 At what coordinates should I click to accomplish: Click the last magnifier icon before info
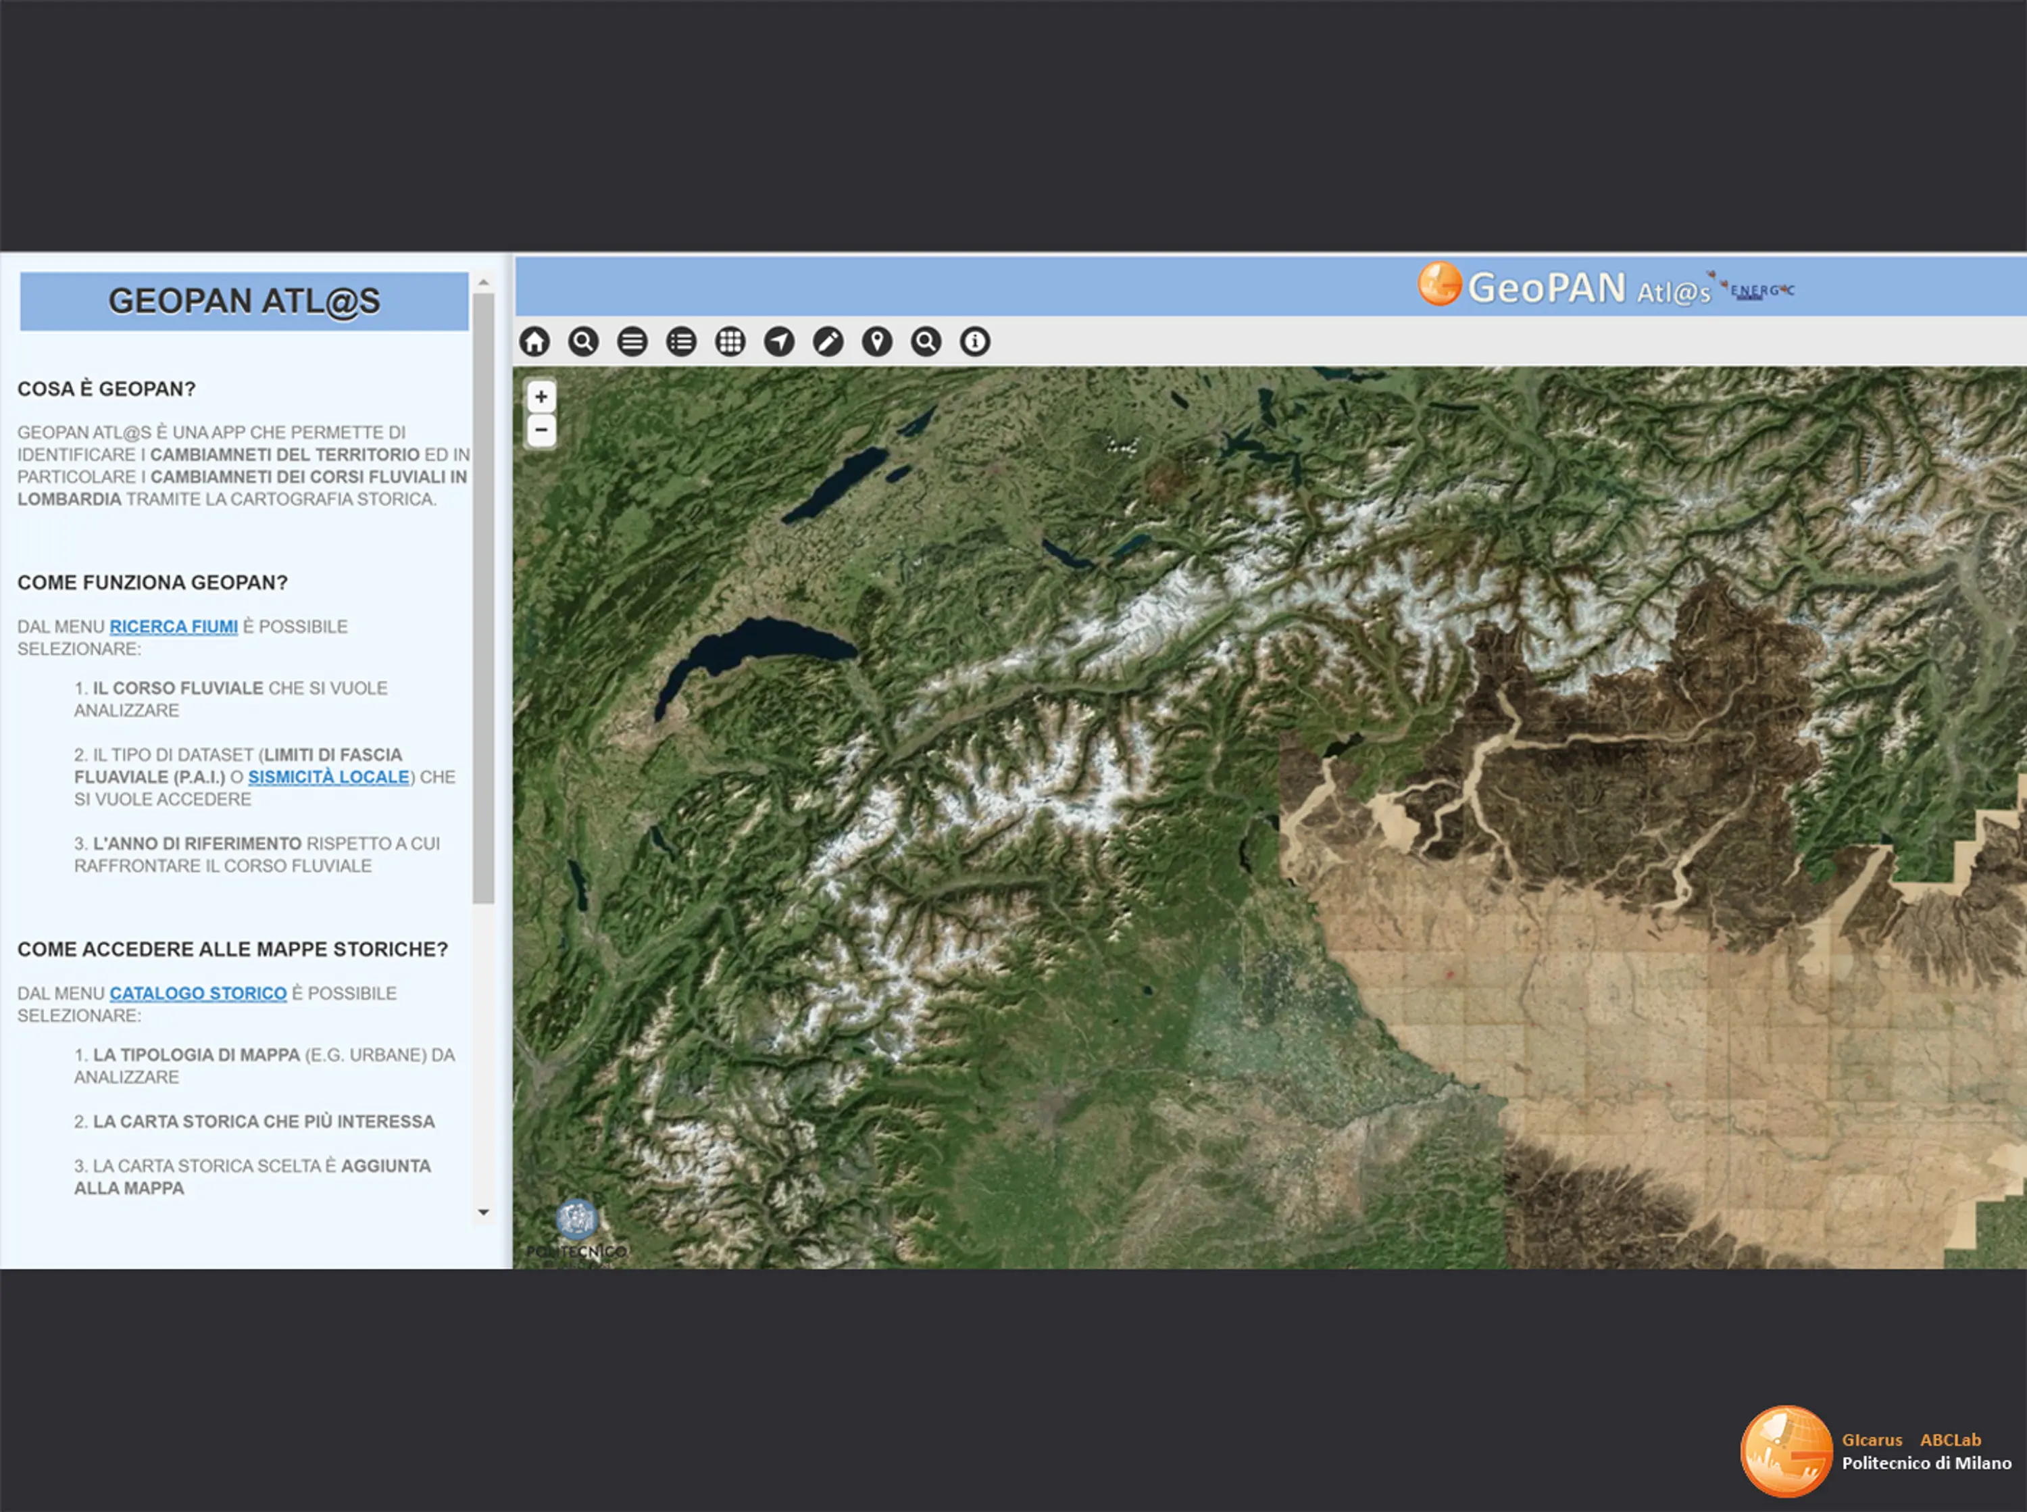point(926,341)
